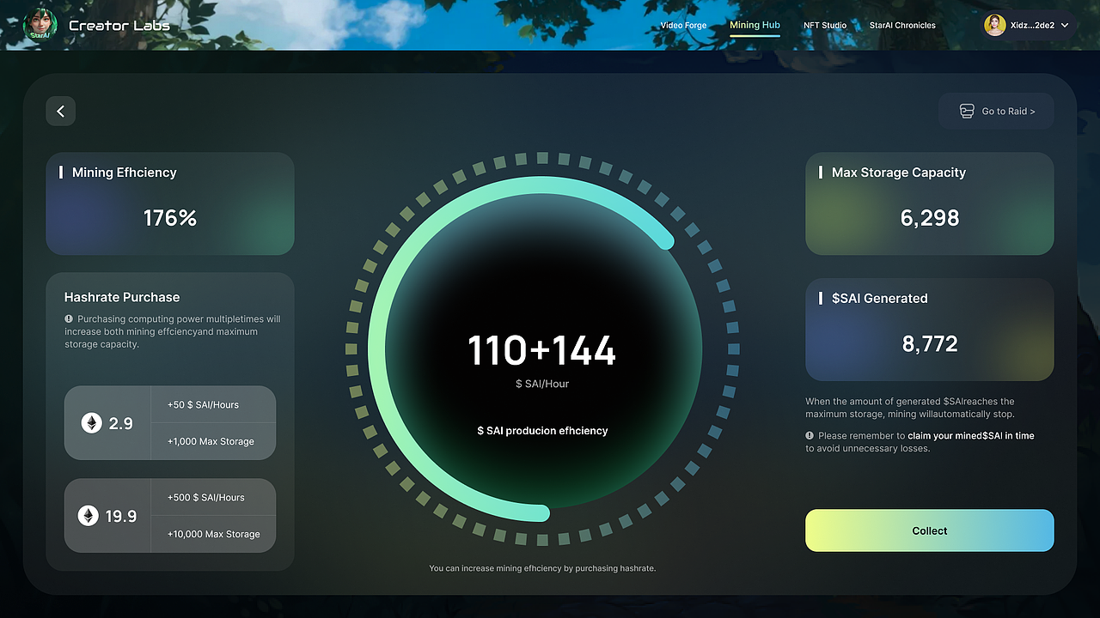Click the 19.9 ETH price value
1100x618 pixels.
tap(121, 516)
